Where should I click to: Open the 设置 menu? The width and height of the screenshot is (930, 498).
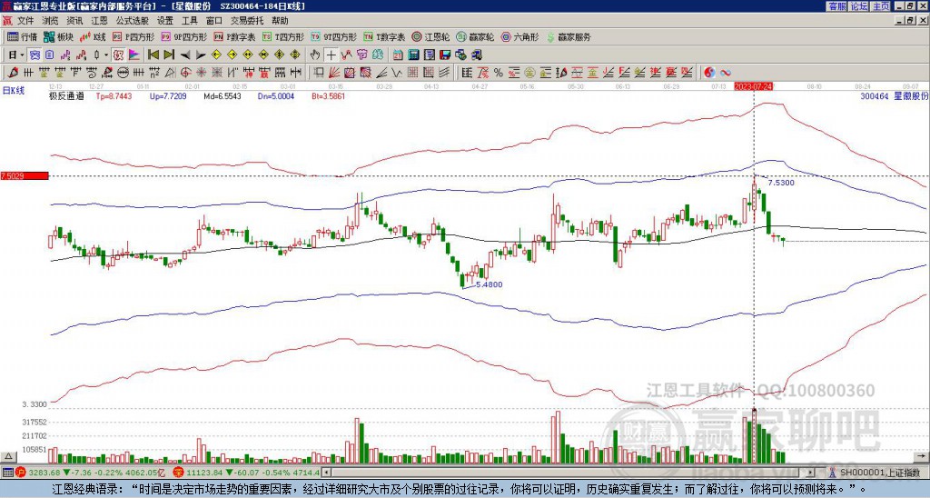click(x=165, y=21)
